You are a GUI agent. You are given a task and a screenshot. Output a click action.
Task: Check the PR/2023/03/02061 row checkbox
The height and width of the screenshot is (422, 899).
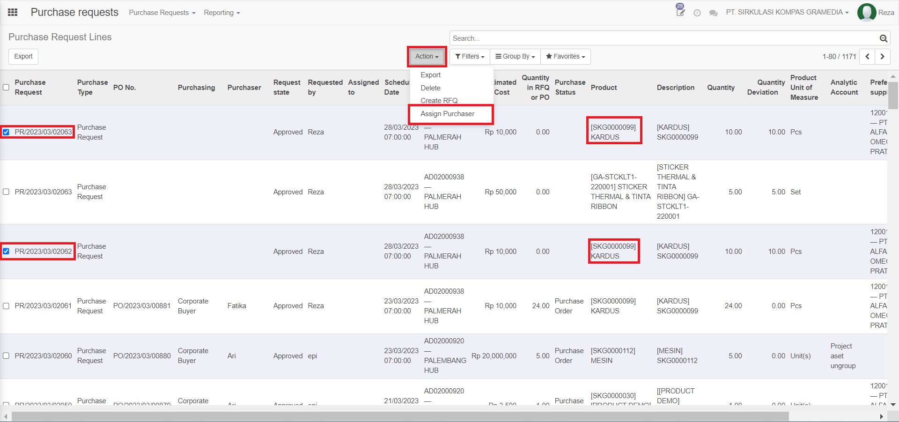point(6,306)
